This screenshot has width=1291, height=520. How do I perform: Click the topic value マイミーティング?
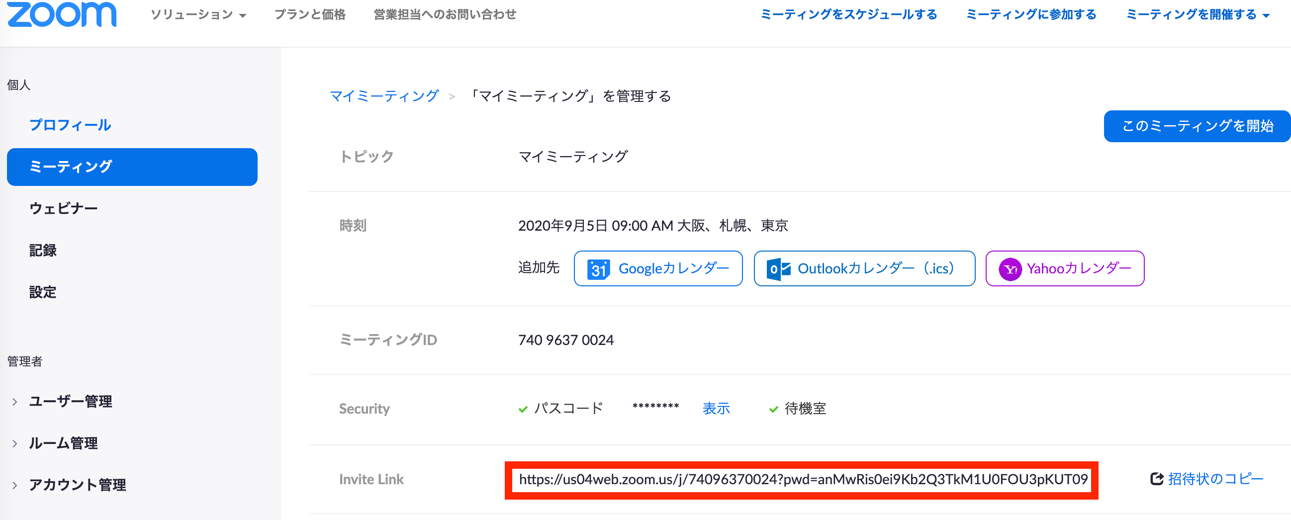click(573, 157)
